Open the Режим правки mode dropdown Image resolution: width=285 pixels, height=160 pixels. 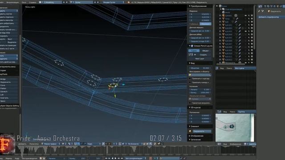(x=51, y=144)
